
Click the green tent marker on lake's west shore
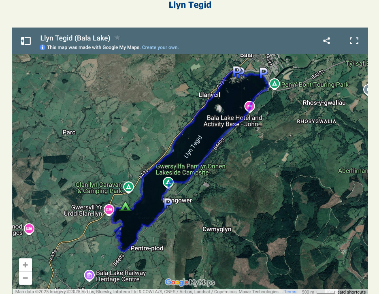[x=125, y=207]
